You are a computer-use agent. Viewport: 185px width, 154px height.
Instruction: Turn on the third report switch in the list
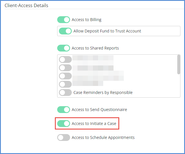pos(65,76)
